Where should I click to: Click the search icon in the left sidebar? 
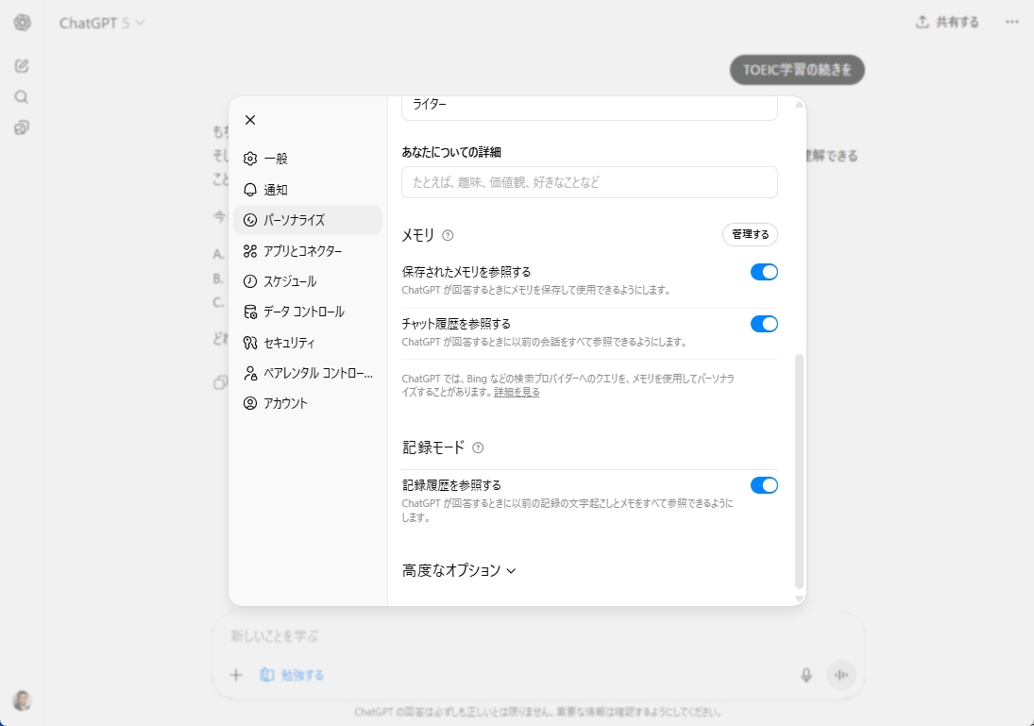pos(21,96)
